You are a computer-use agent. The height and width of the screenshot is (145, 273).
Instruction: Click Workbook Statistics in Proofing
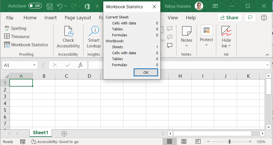point(26,45)
